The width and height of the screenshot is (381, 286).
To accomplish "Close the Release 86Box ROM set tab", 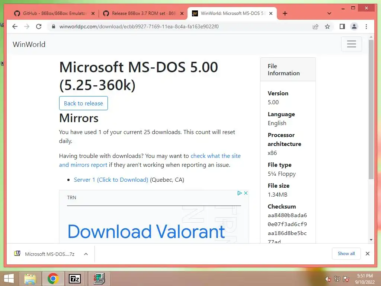I will (182, 13).
